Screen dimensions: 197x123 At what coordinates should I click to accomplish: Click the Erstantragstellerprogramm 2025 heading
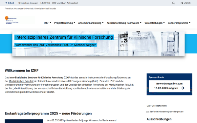[48, 113]
